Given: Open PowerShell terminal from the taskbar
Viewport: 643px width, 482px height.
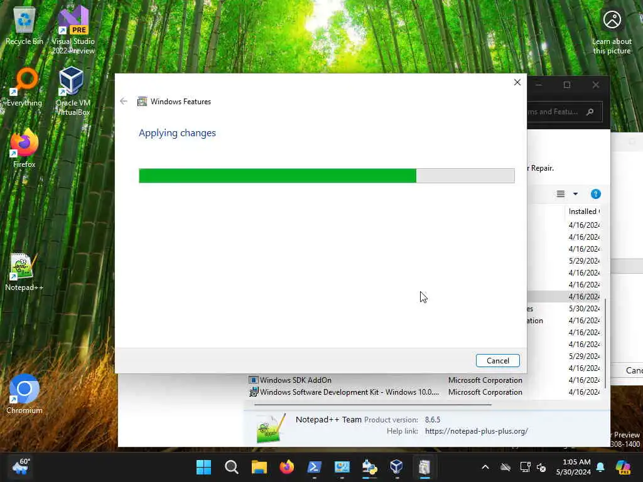Looking at the screenshot, I should point(315,467).
